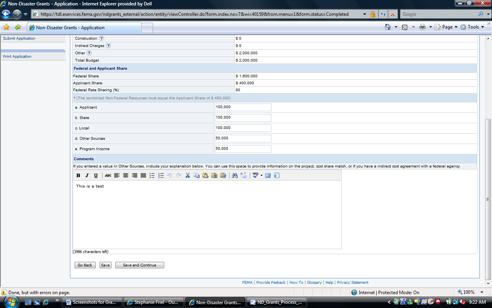Click the Save button
Viewport: 492px width, 308px height.
pos(105,265)
